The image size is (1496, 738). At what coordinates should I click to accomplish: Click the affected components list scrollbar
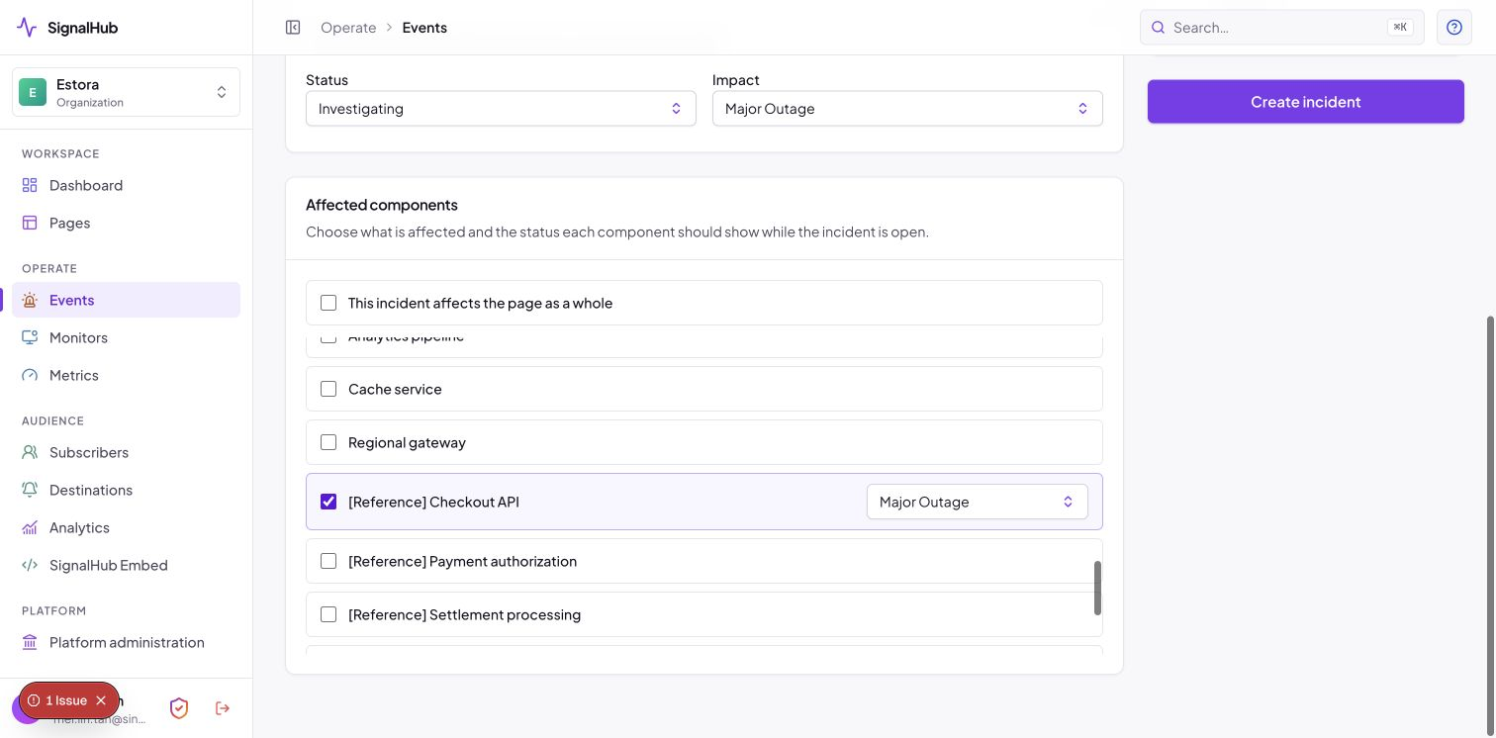[x=1097, y=588]
